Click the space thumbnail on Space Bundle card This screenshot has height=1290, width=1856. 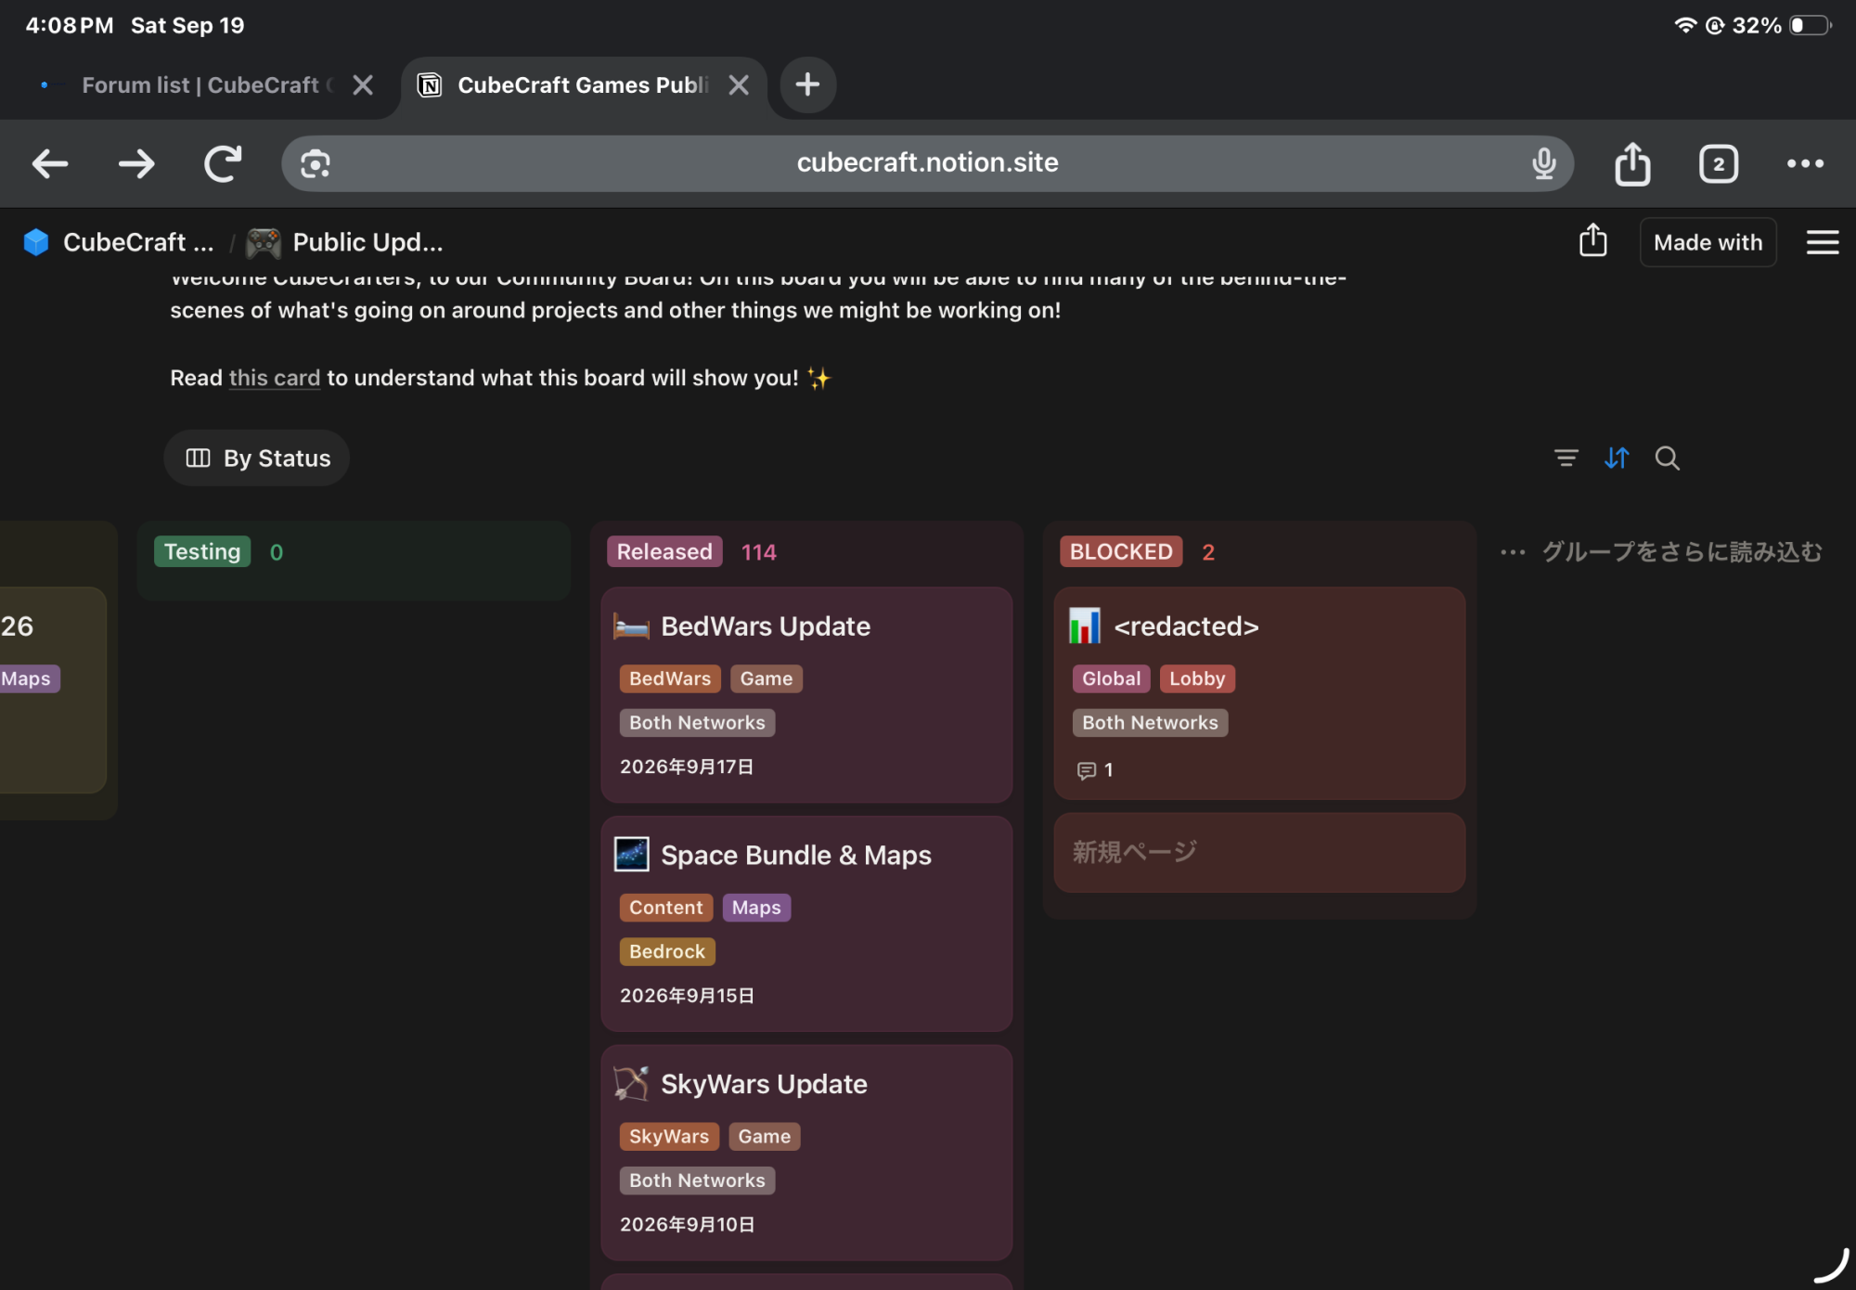[631, 855]
